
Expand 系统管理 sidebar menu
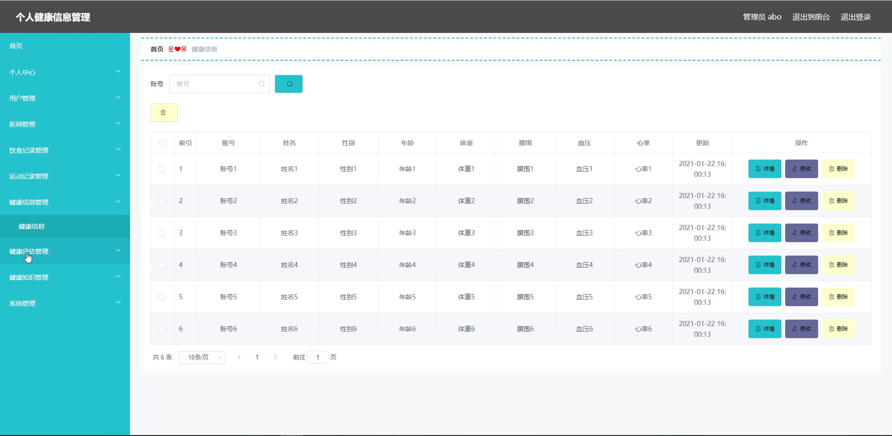(65, 303)
